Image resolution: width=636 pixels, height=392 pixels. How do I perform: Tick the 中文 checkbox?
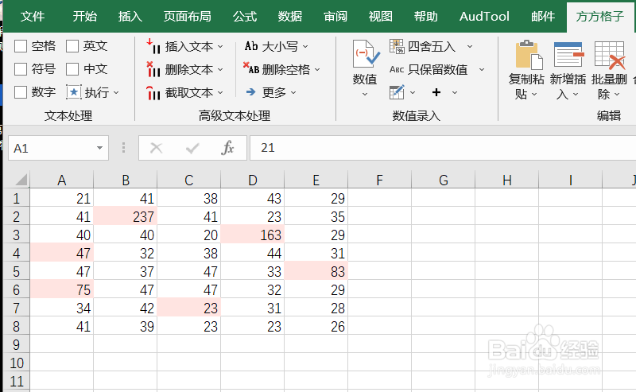click(x=72, y=69)
